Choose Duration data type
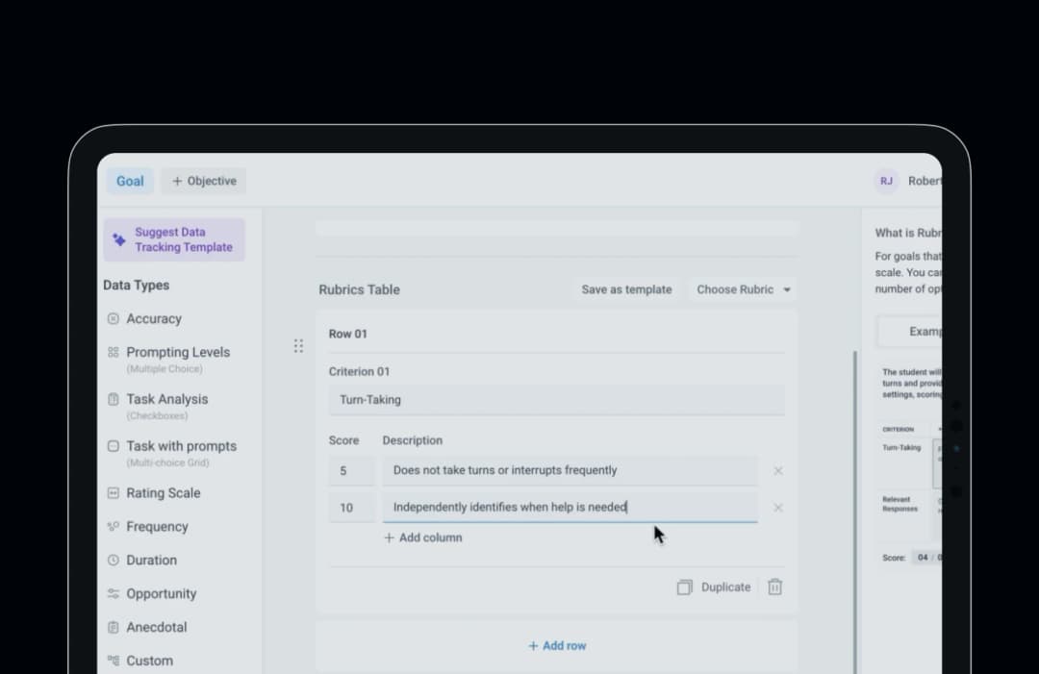Viewport: 1039px width, 674px height. tap(152, 561)
